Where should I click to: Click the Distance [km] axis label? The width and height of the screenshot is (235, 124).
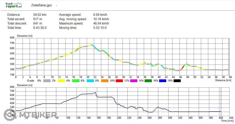[223, 80]
